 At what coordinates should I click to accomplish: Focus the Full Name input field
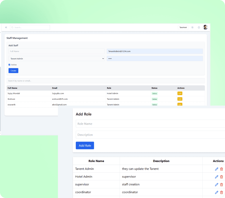click(x=56, y=51)
